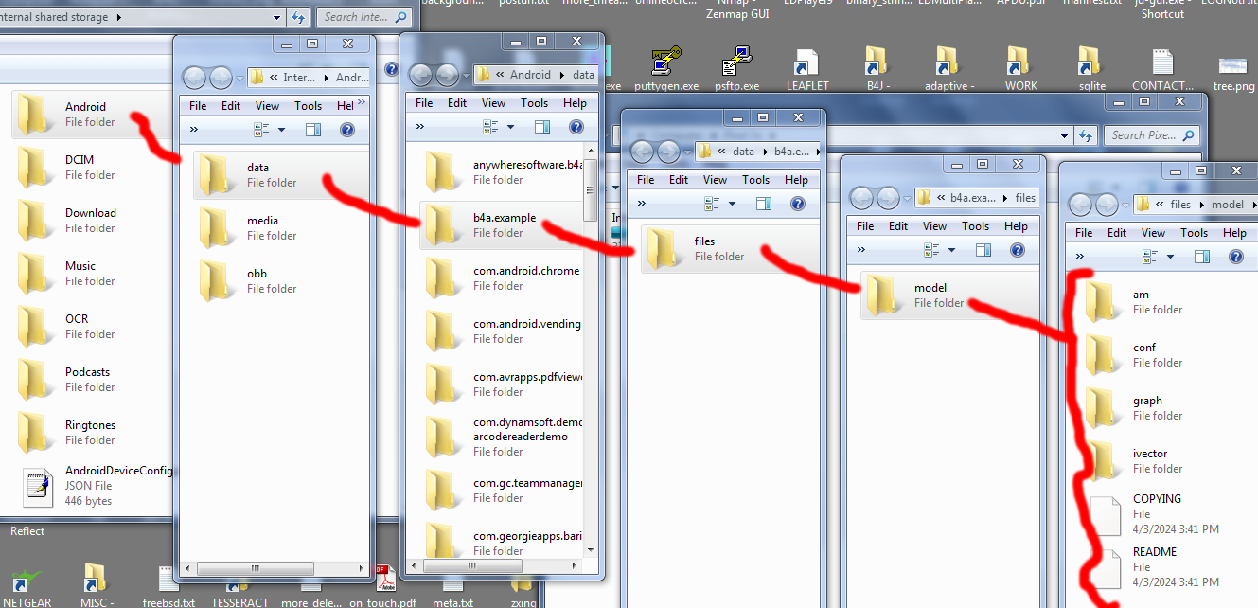1258x608 pixels.
Task: Open the puttygen.exe desktop icon
Action: coord(666,69)
